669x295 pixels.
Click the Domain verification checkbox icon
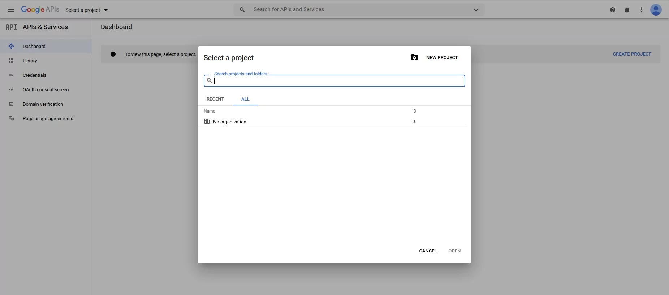(11, 104)
